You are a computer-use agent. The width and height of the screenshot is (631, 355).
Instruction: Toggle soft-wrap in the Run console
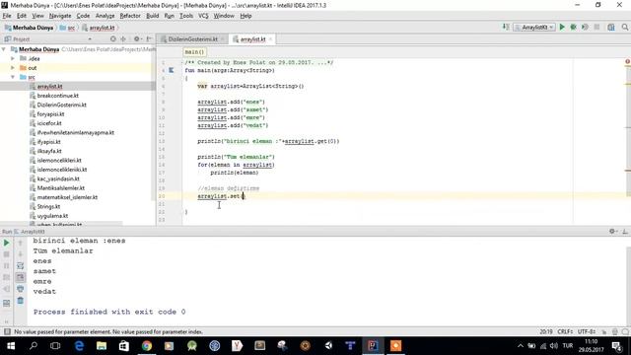(x=20, y=266)
